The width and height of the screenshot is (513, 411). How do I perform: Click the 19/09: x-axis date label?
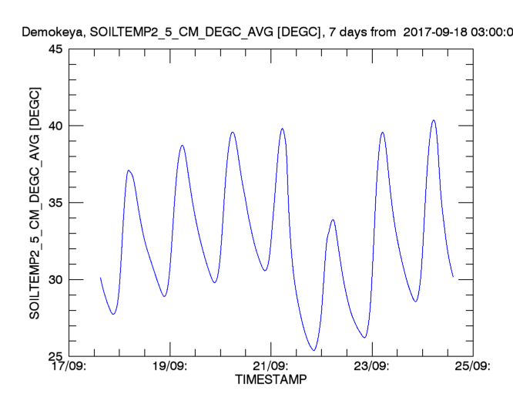170,366
